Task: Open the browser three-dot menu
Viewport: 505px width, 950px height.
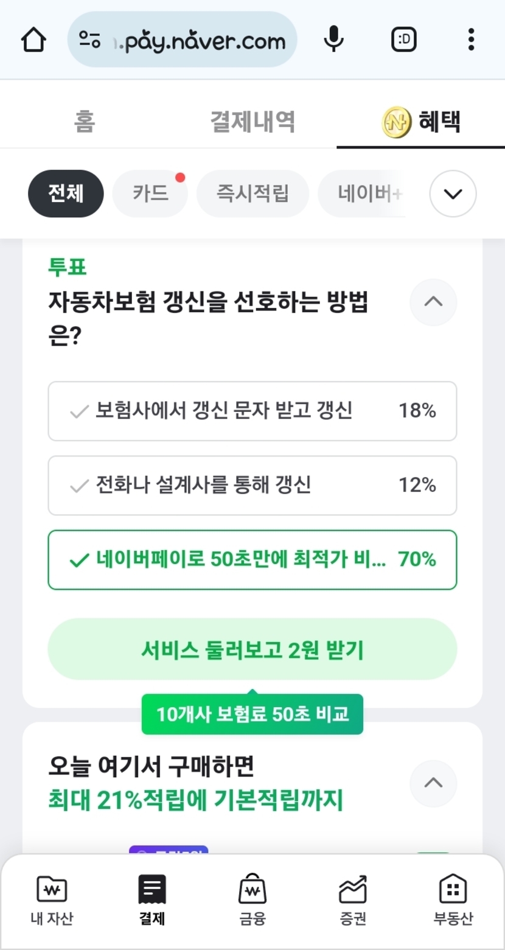Action: 470,40
